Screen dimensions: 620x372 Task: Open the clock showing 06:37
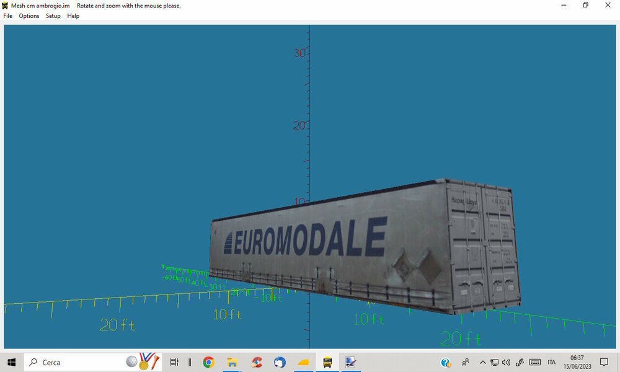coord(577,362)
